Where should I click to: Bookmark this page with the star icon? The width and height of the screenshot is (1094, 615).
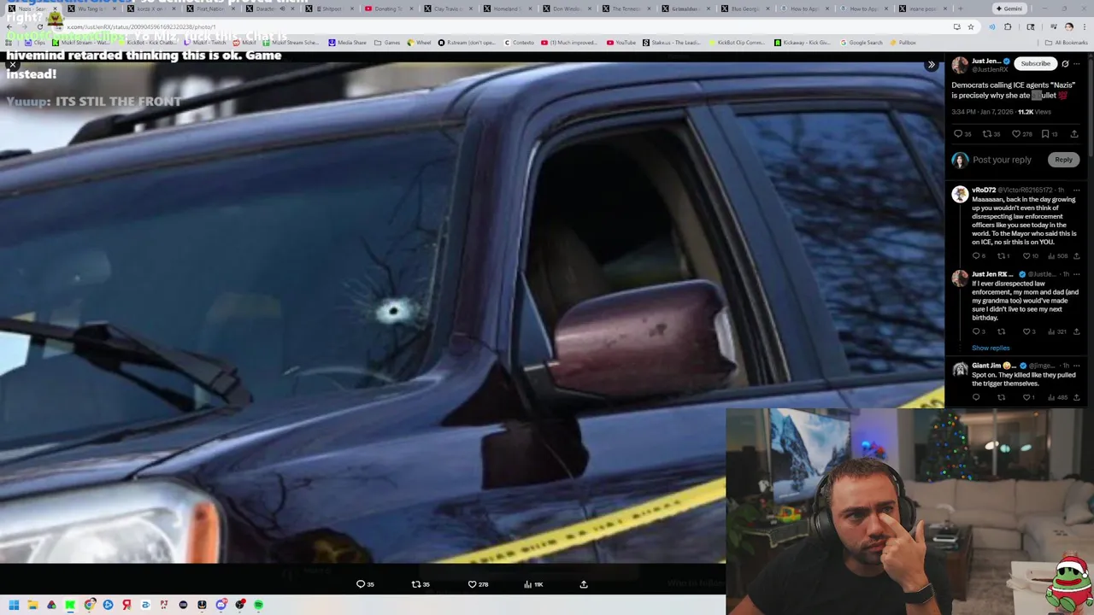coord(970,26)
